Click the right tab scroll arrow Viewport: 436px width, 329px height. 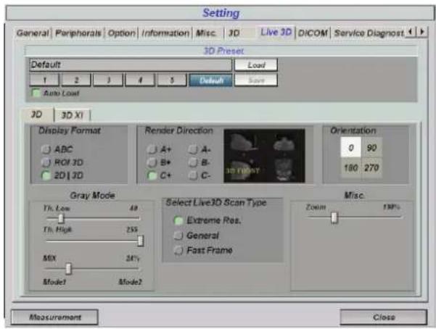(x=421, y=32)
